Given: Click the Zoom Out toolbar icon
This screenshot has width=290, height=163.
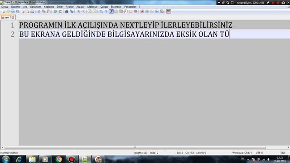Looking at the screenshot, I should coord(84,11).
